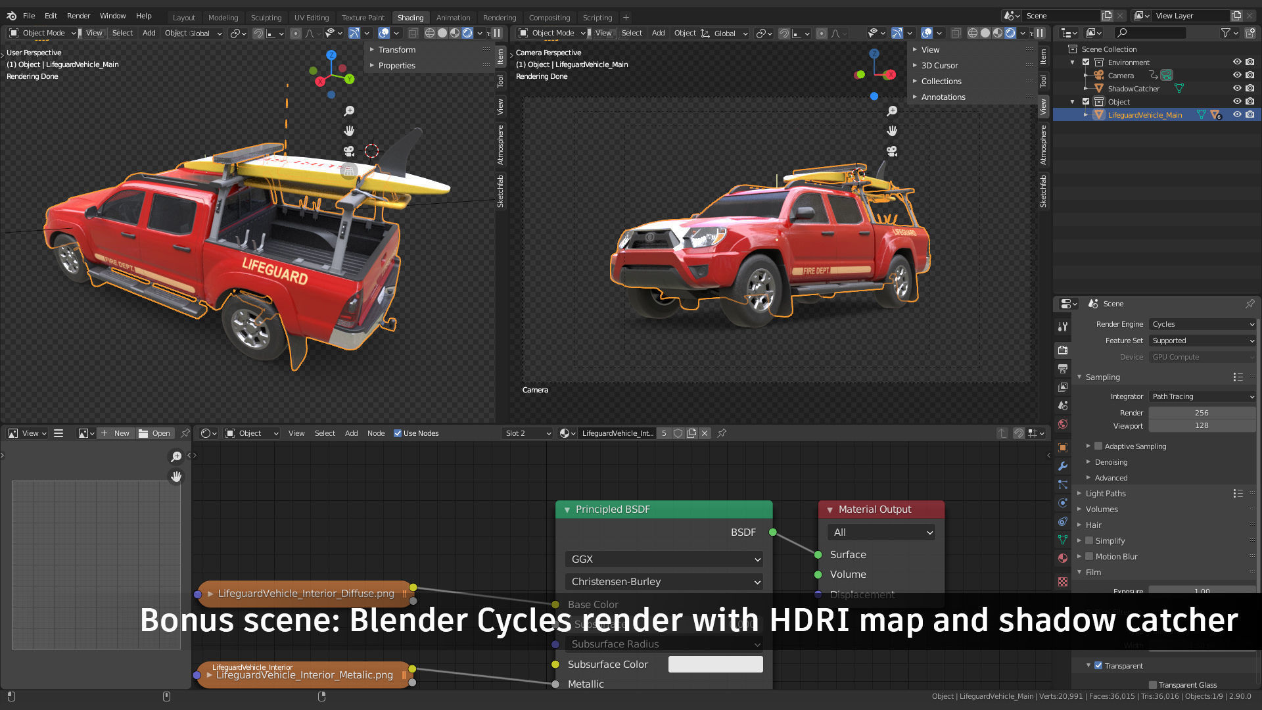Expand LifeguardVehicle_Main in outliner tree
This screenshot has height=710, width=1262.
pos(1085,115)
